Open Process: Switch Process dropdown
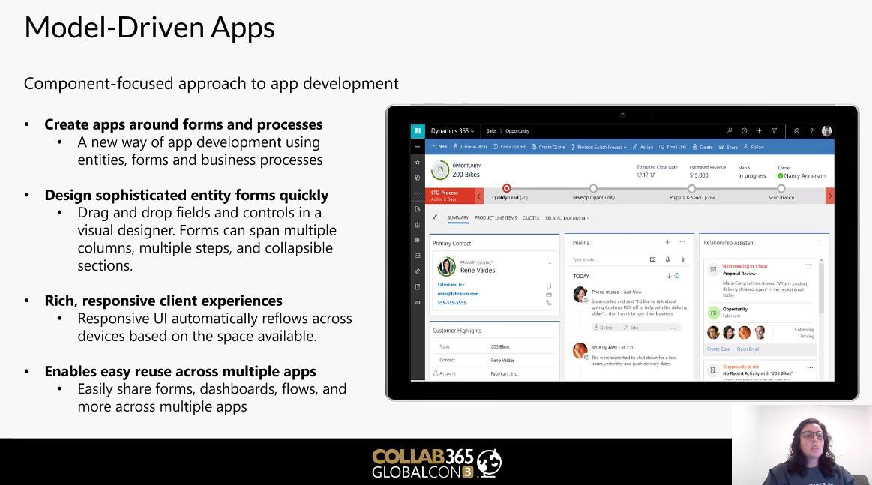 point(598,147)
